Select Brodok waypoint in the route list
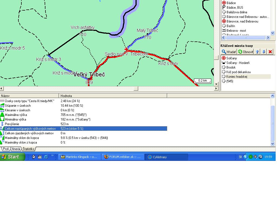277x208 pixels. click(x=231, y=67)
